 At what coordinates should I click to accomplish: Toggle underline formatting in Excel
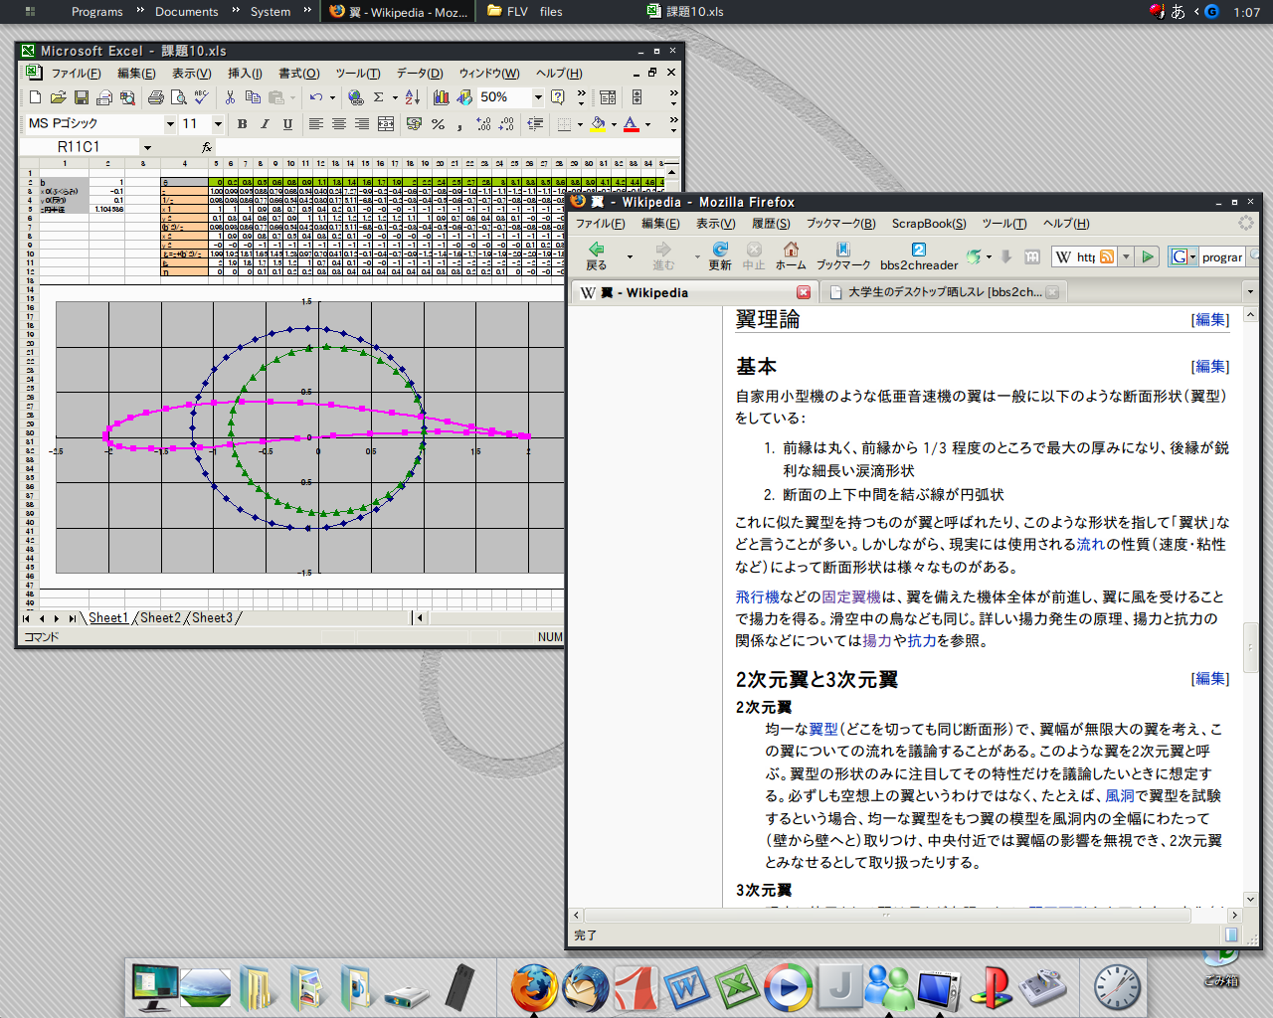pyautogui.click(x=287, y=124)
